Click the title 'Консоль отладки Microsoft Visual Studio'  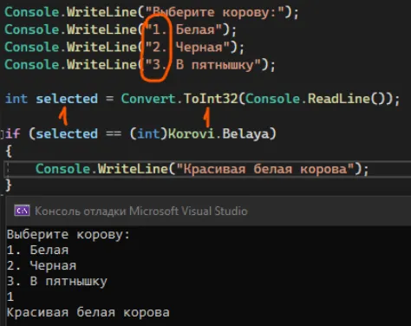141,211
